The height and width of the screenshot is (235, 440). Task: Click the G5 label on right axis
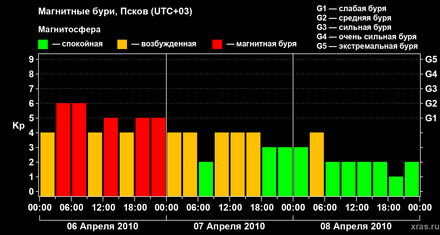click(431, 60)
